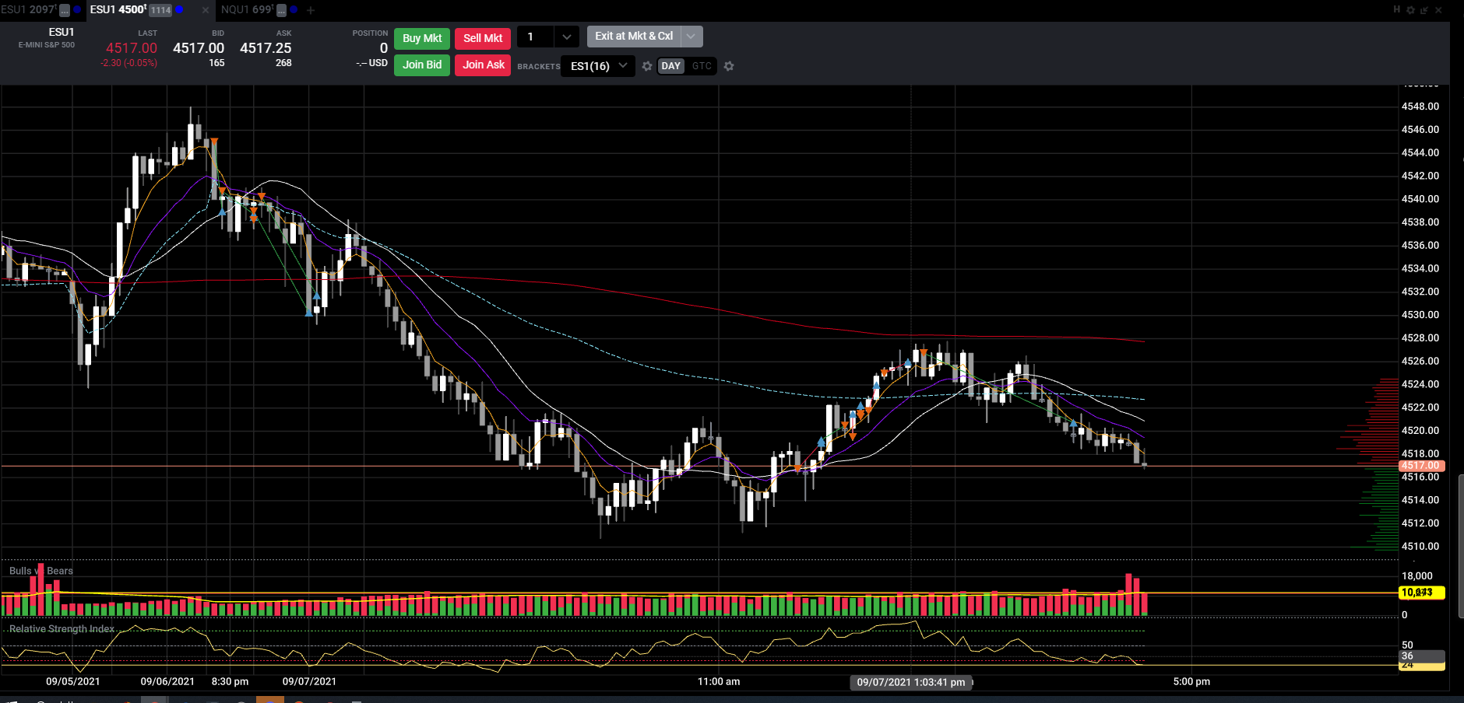1464x703 pixels.
Task: Close the ESU1 4500 tab
Action: (x=206, y=10)
